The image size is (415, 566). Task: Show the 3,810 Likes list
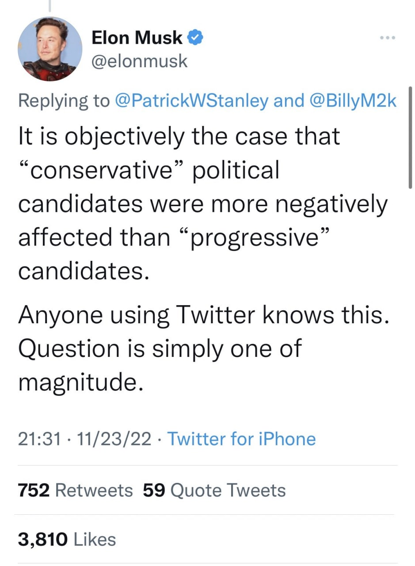point(67,539)
